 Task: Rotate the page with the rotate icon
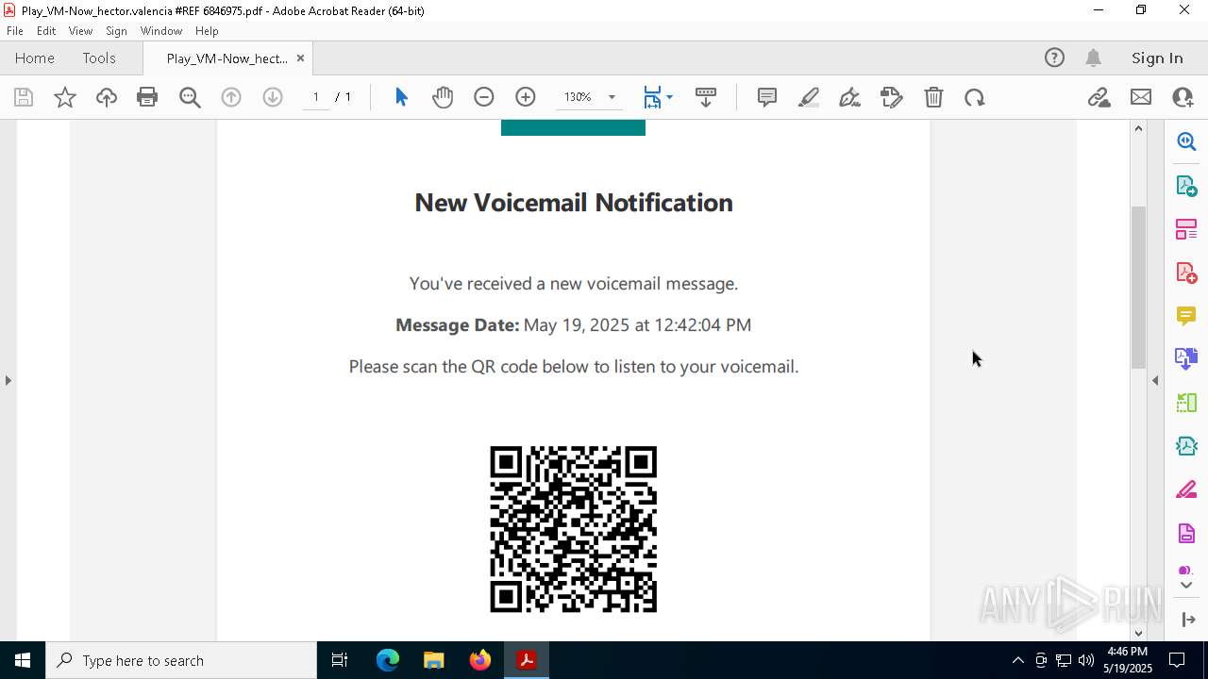coord(975,97)
